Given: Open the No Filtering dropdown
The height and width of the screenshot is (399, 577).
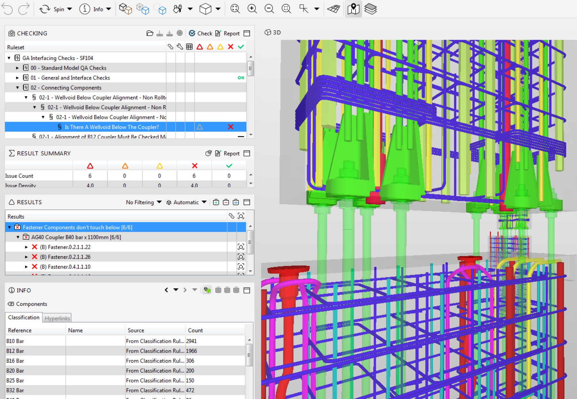Looking at the screenshot, I should [x=144, y=202].
